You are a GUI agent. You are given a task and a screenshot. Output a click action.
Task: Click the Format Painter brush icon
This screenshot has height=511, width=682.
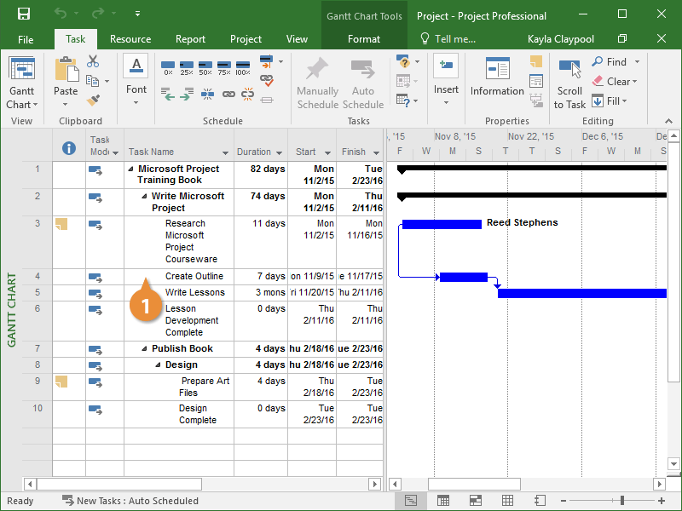93,100
